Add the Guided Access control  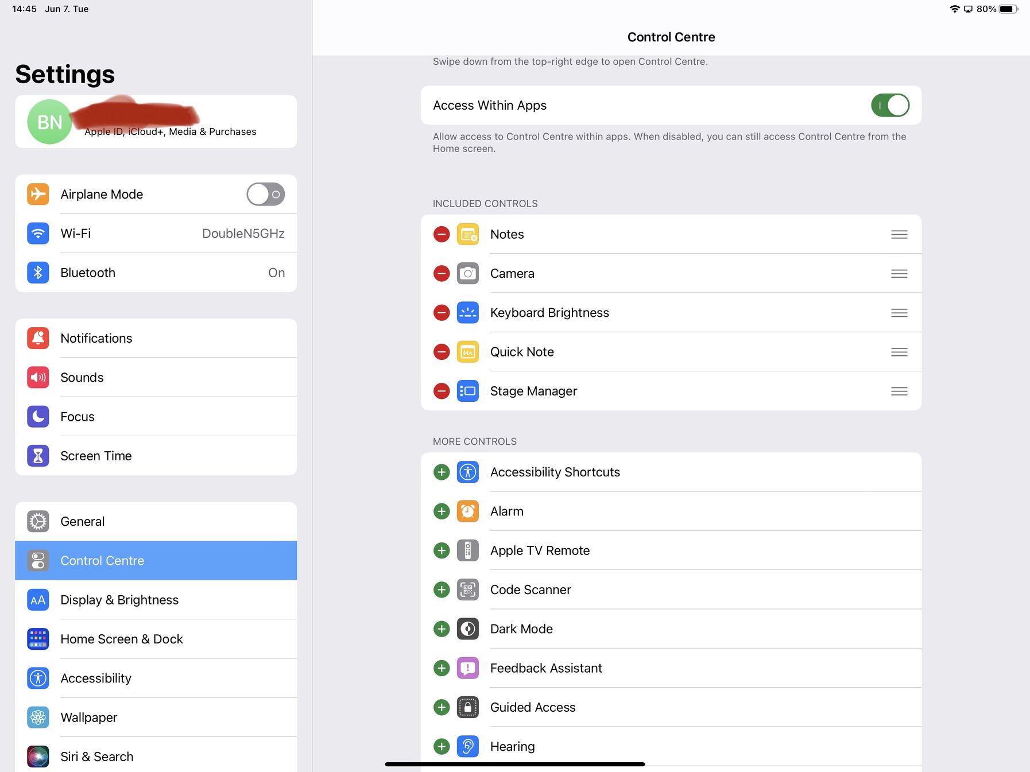tap(442, 707)
